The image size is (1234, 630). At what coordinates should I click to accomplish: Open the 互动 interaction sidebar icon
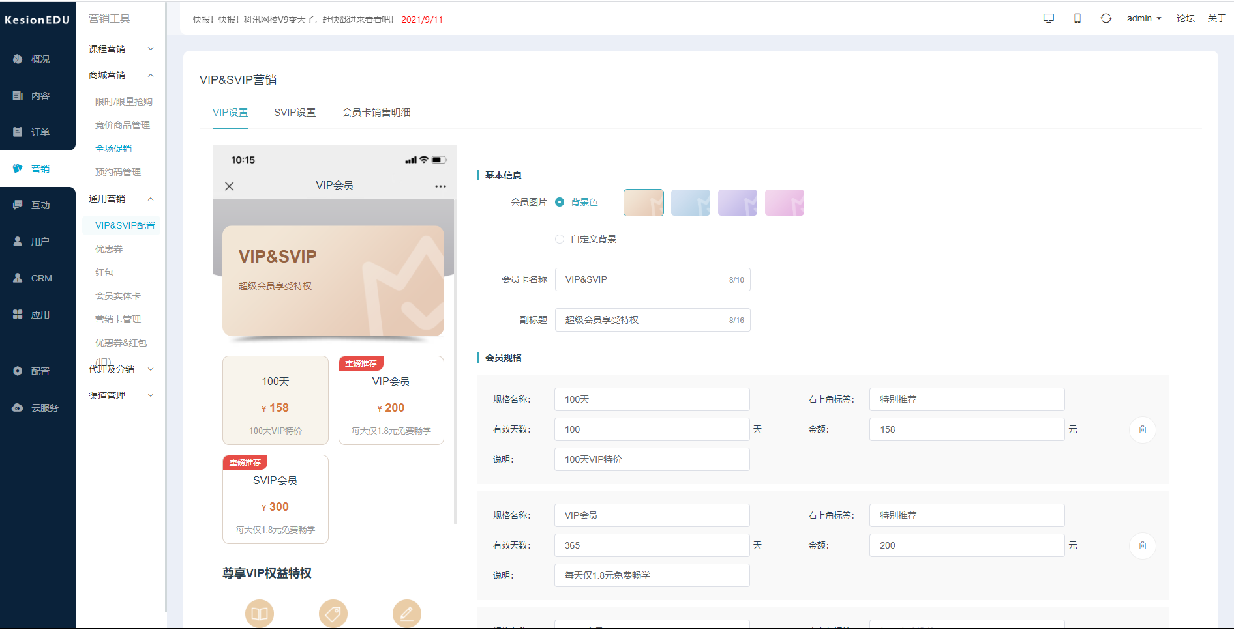click(18, 205)
